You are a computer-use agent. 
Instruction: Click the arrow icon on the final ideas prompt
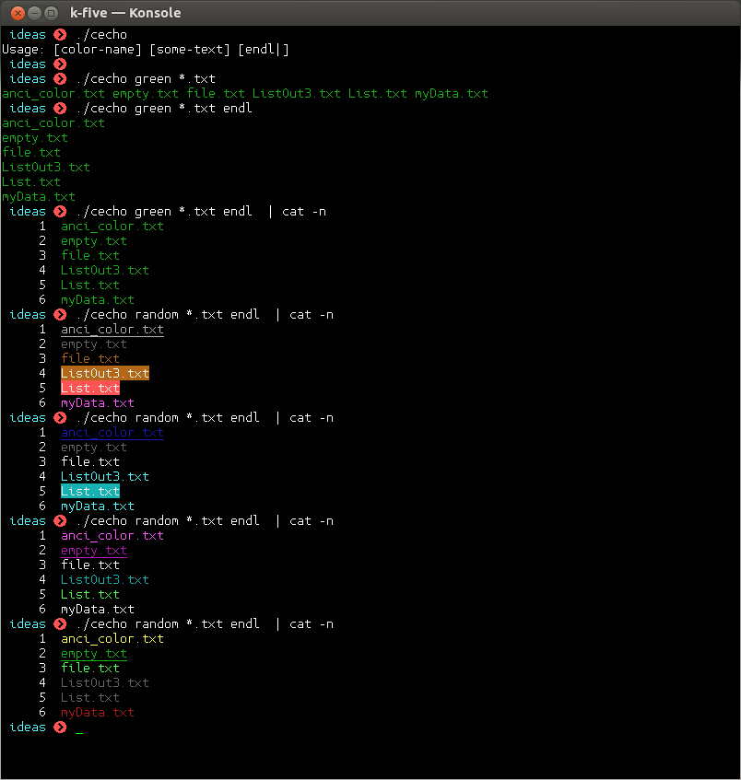[59, 727]
